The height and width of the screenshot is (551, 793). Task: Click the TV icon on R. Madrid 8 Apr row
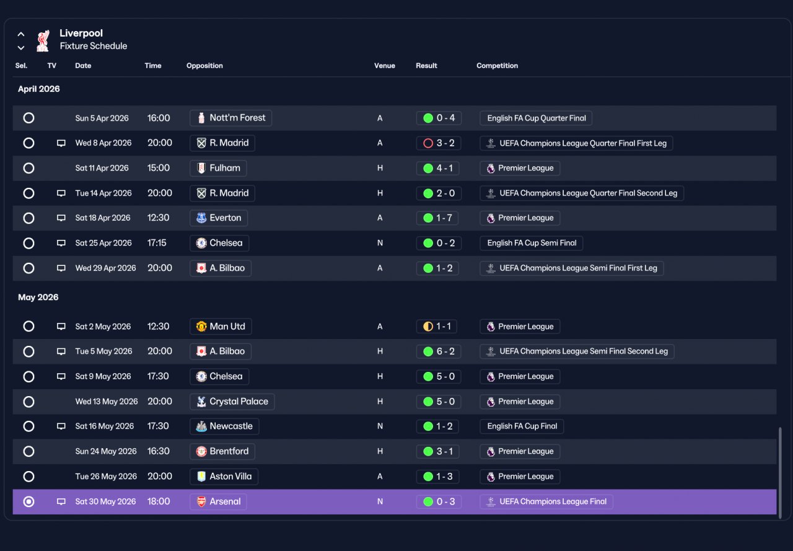[x=61, y=143]
